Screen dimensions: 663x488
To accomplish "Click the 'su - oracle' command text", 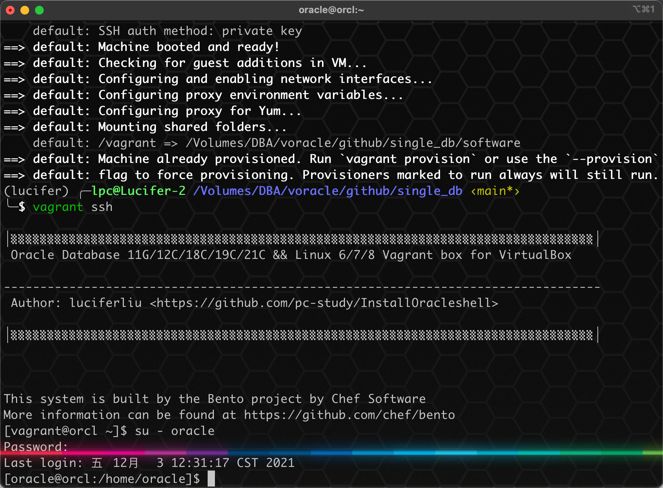I will (174, 431).
